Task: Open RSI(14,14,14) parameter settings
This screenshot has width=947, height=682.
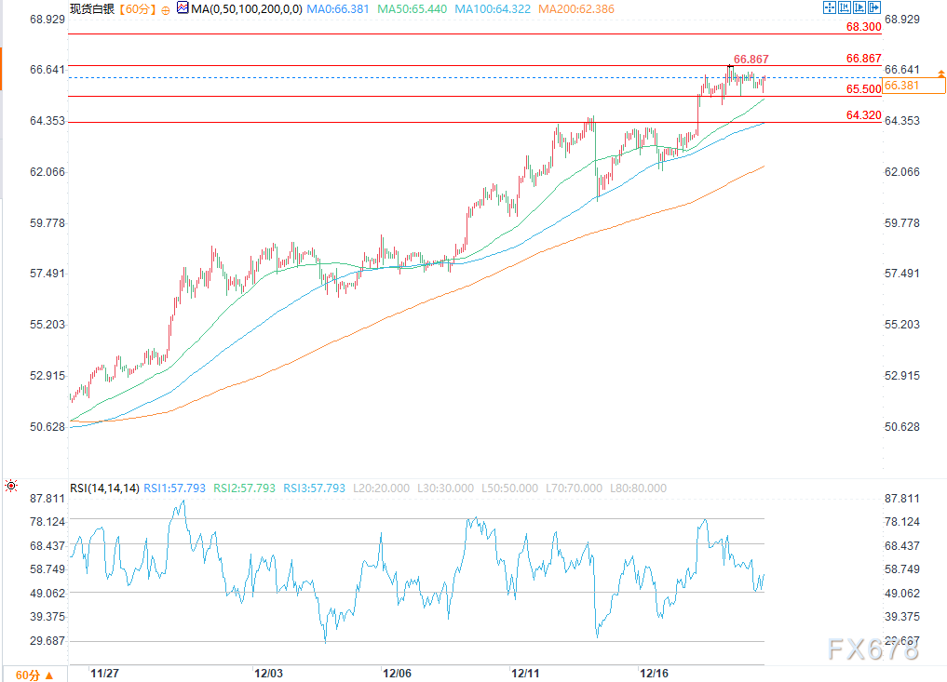Action: 104,488
